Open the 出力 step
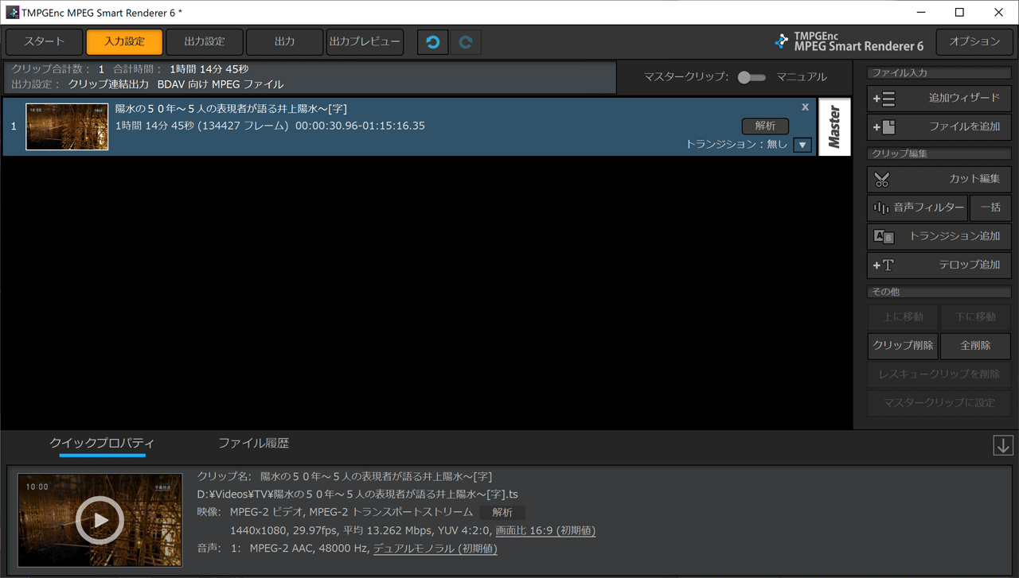This screenshot has height=578, width=1019. pos(285,41)
